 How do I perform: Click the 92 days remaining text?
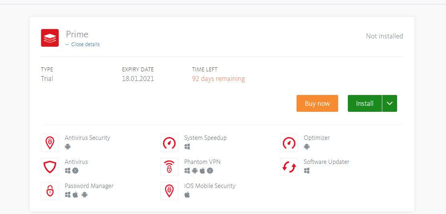tap(218, 79)
